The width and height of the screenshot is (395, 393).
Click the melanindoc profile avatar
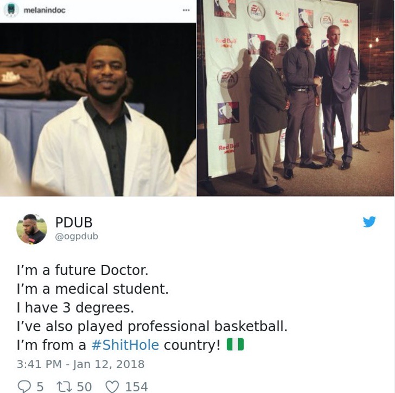(x=11, y=10)
